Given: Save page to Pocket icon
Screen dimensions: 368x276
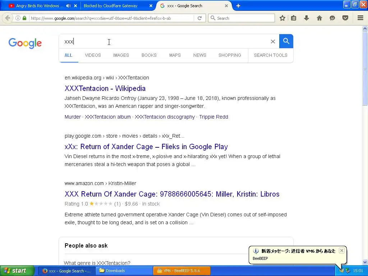Looking at the screenshot, I should click(345, 18).
